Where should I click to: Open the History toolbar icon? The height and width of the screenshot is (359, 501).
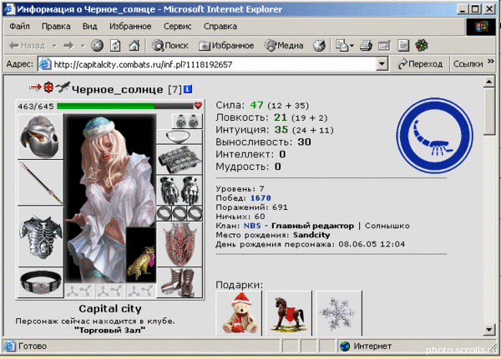pyautogui.click(x=319, y=46)
